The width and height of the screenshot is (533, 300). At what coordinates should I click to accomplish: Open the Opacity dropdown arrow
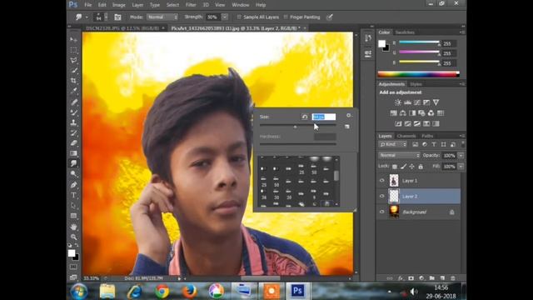[461, 156]
